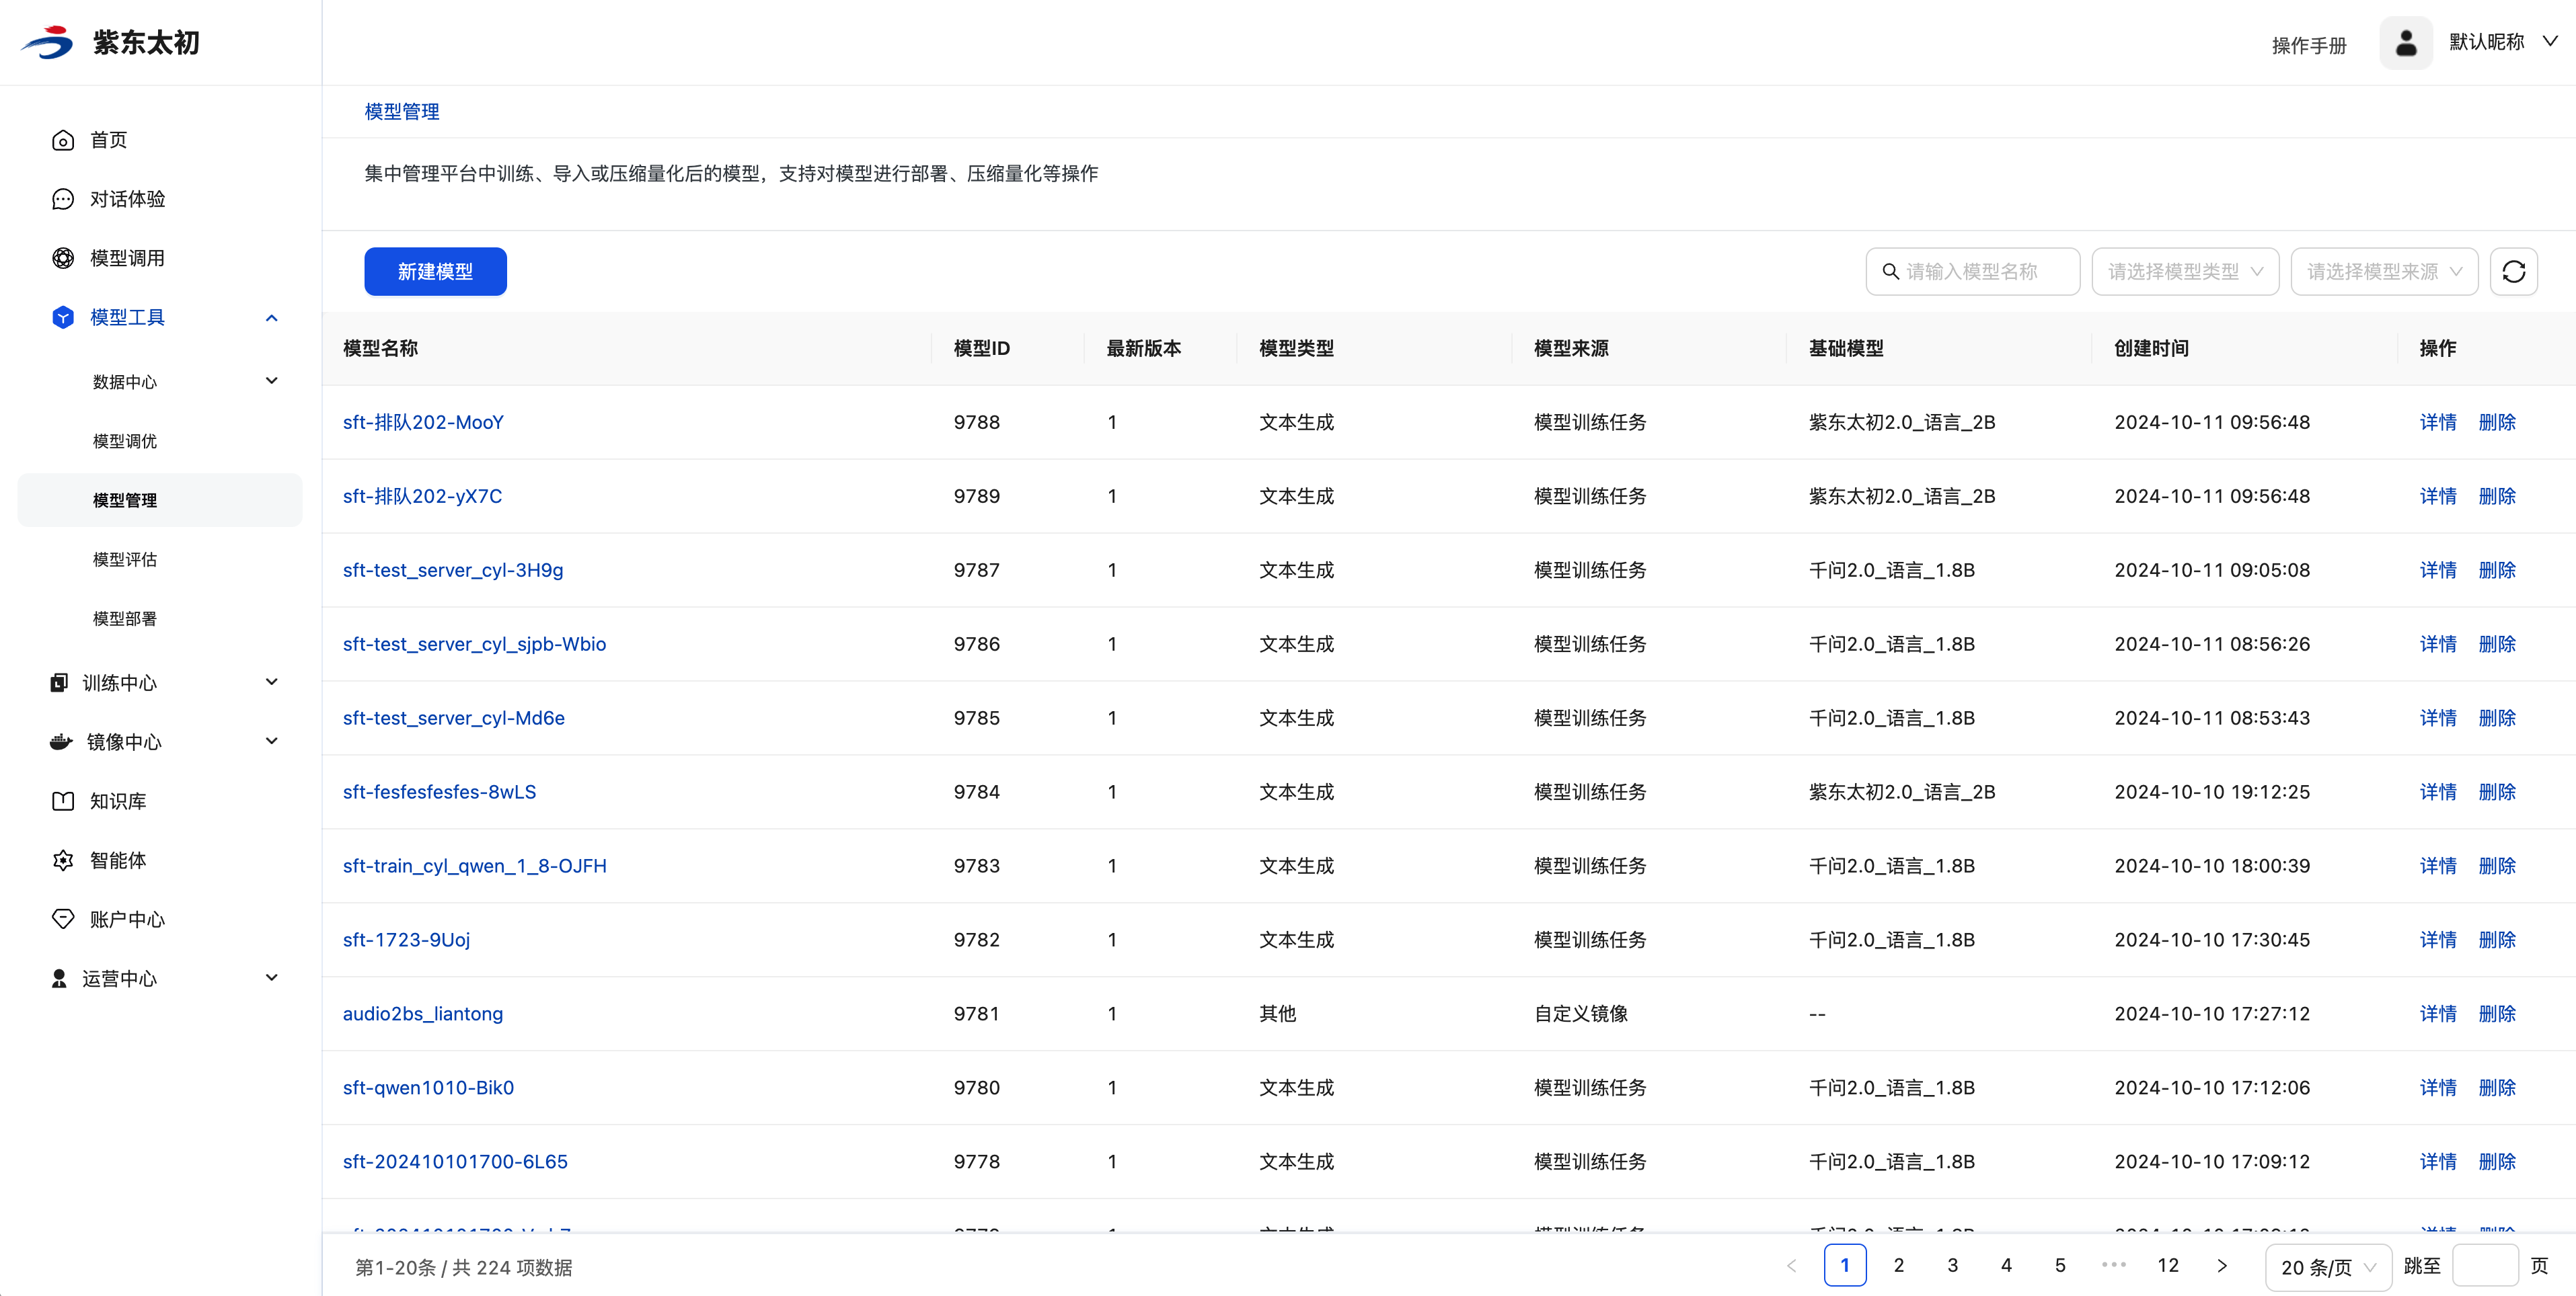
Task: Click the 知识库 book icon
Action: click(x=63, y=801)
